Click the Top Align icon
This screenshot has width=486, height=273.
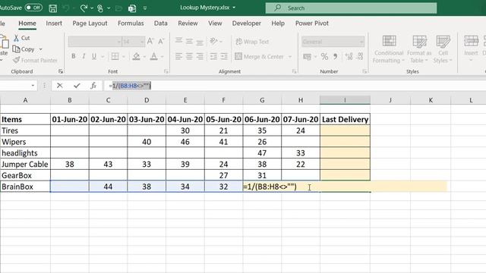point(178,41)
